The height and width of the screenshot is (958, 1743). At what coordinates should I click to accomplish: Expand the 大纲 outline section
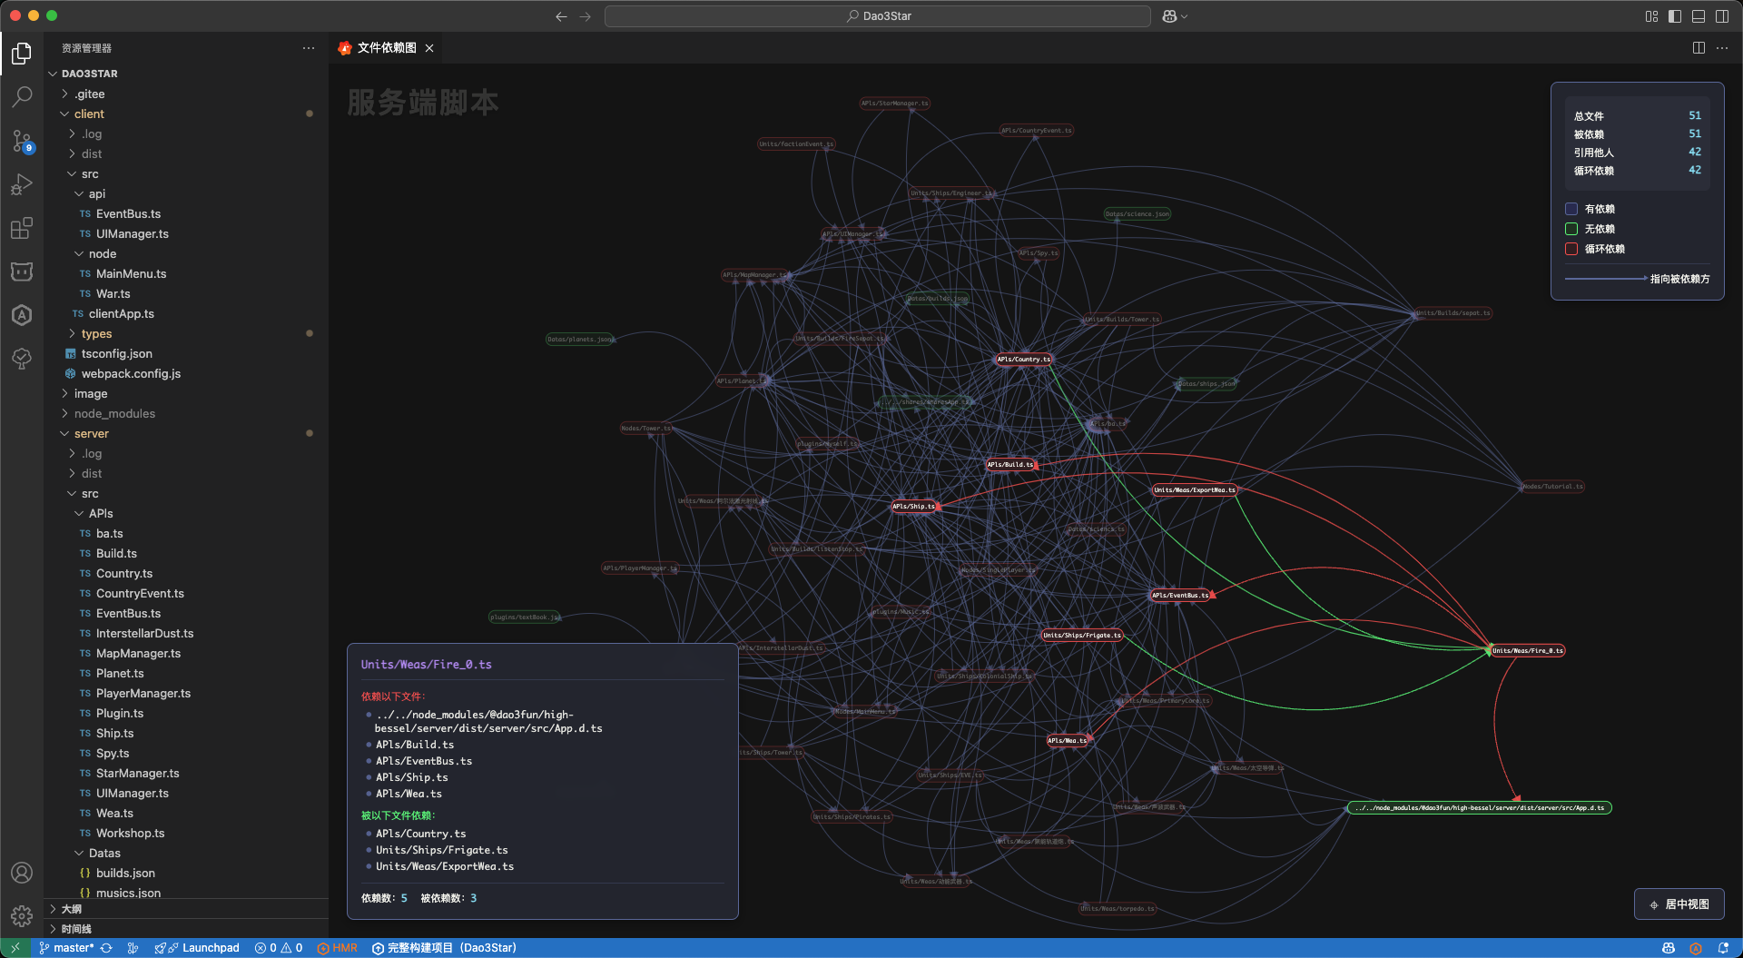click(72, 909)
